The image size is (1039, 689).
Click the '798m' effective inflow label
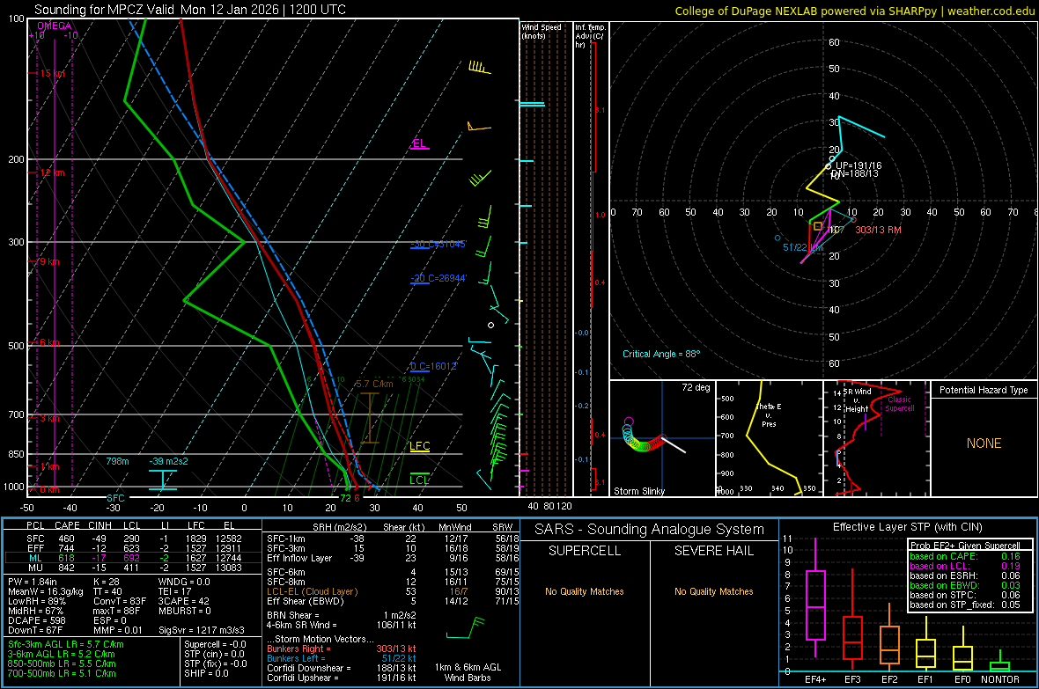117,461
